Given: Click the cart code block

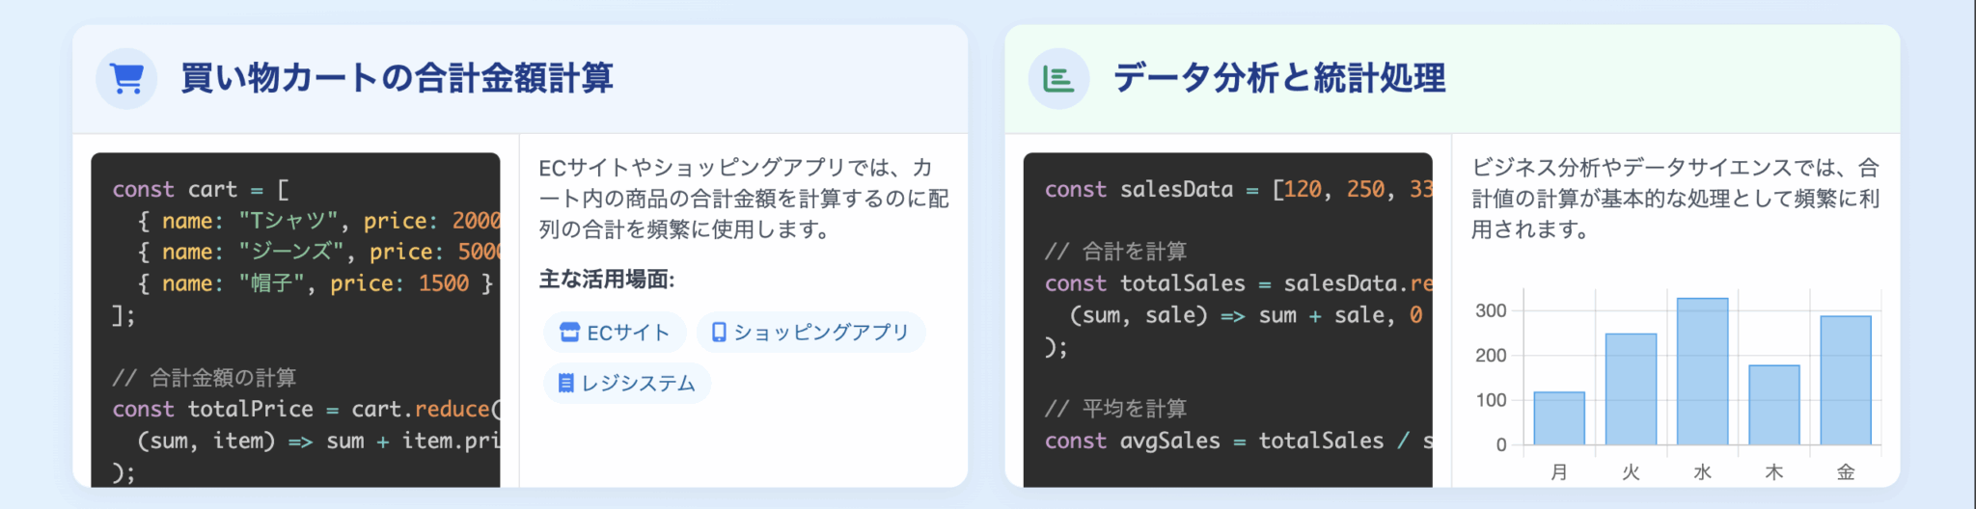Looking at the screenshot, I should [295, 318].
